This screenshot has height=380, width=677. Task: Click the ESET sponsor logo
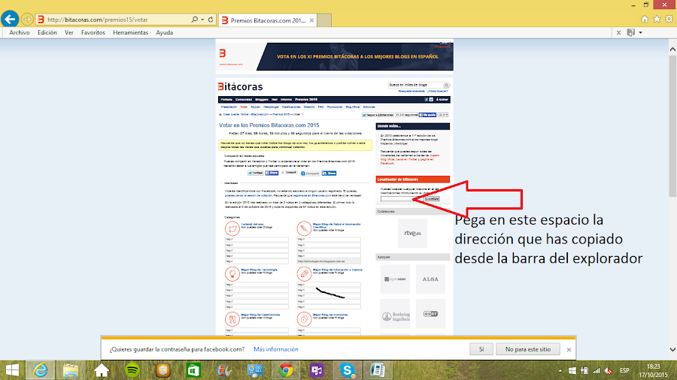(x=430, y=314)
